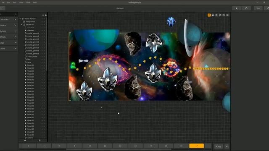Click the World globe icon in outliner
This screenshot has width=269, height=151.
tap(23, 18)
